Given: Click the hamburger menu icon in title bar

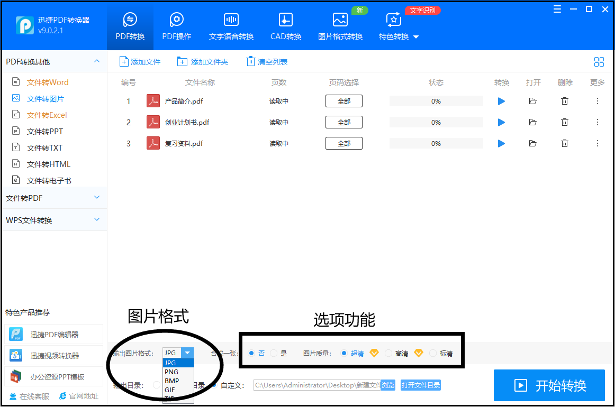Looking at the screenshot, I should pos(557,10).
